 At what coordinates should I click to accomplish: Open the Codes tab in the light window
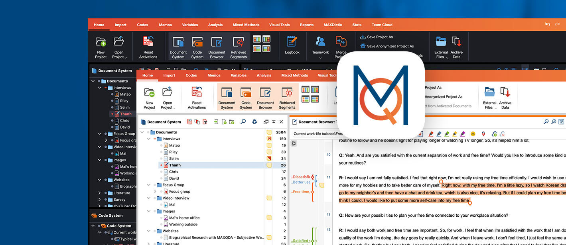pyautogui.click(x=191, y=75)
